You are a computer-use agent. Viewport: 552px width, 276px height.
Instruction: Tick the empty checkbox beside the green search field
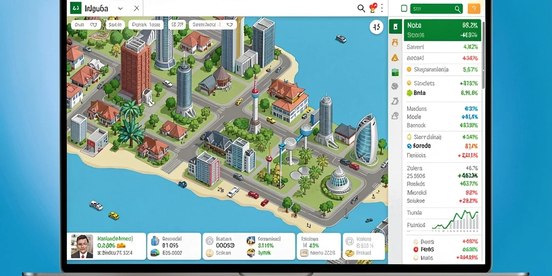point(404,9)
